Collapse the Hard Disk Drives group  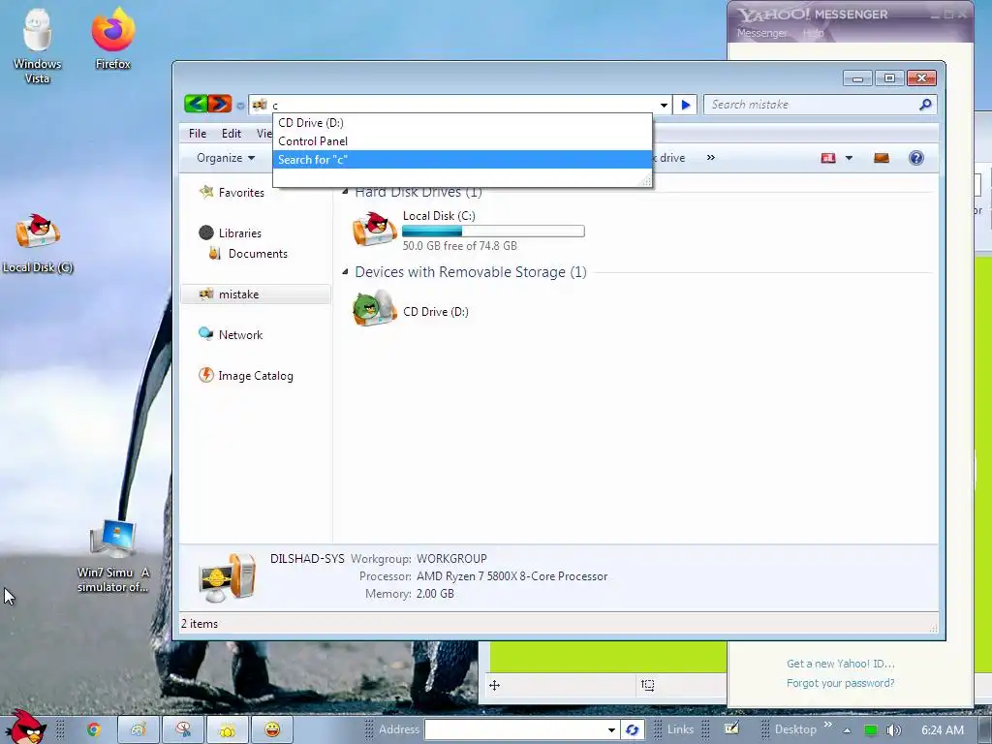(345, 192)
